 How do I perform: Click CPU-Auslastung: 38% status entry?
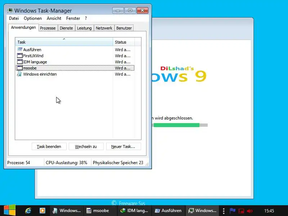point(67,163)
